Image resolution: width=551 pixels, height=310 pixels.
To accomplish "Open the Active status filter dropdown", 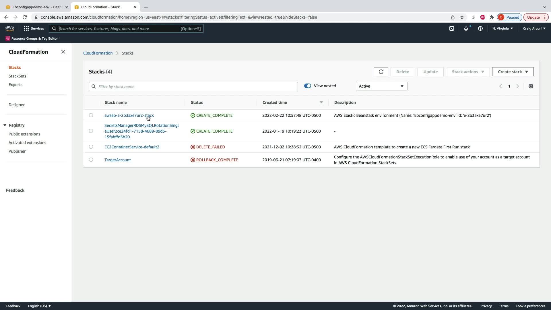I will pos(381,86).
